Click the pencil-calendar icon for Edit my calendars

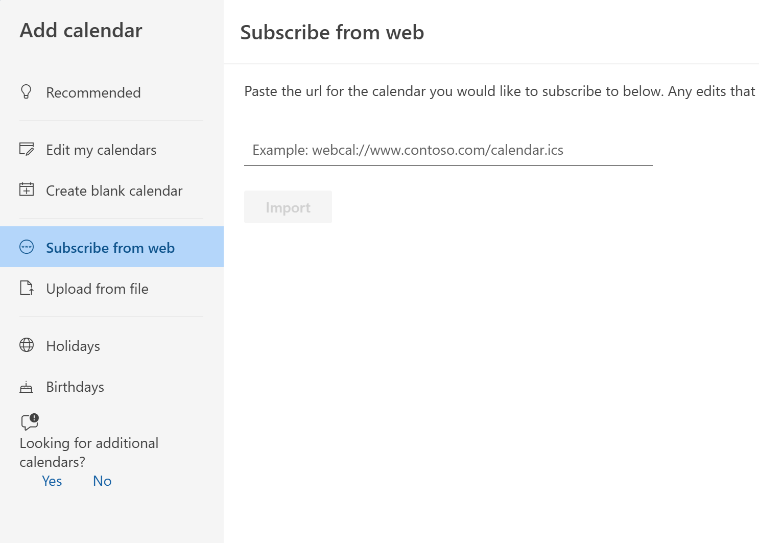(x=27, y=149)
